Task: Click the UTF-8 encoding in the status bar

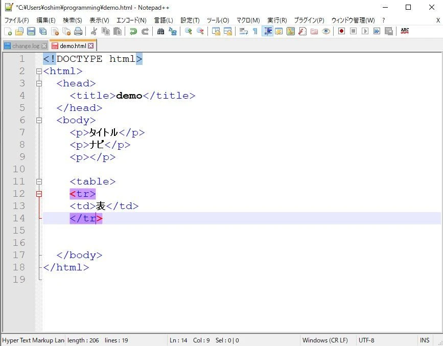Action: 366,340
